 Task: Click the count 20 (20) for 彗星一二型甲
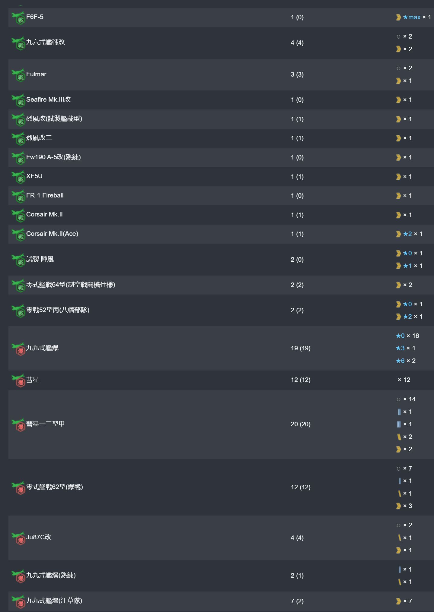pyautogui.click(x=300, y=424)
